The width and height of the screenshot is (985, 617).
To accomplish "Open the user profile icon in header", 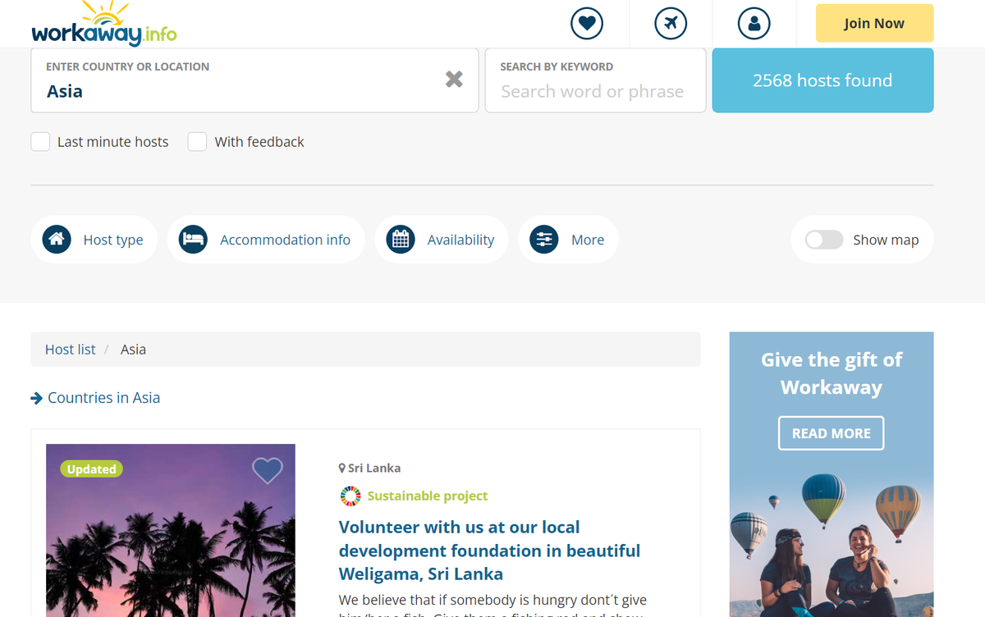I will point(754,23).
